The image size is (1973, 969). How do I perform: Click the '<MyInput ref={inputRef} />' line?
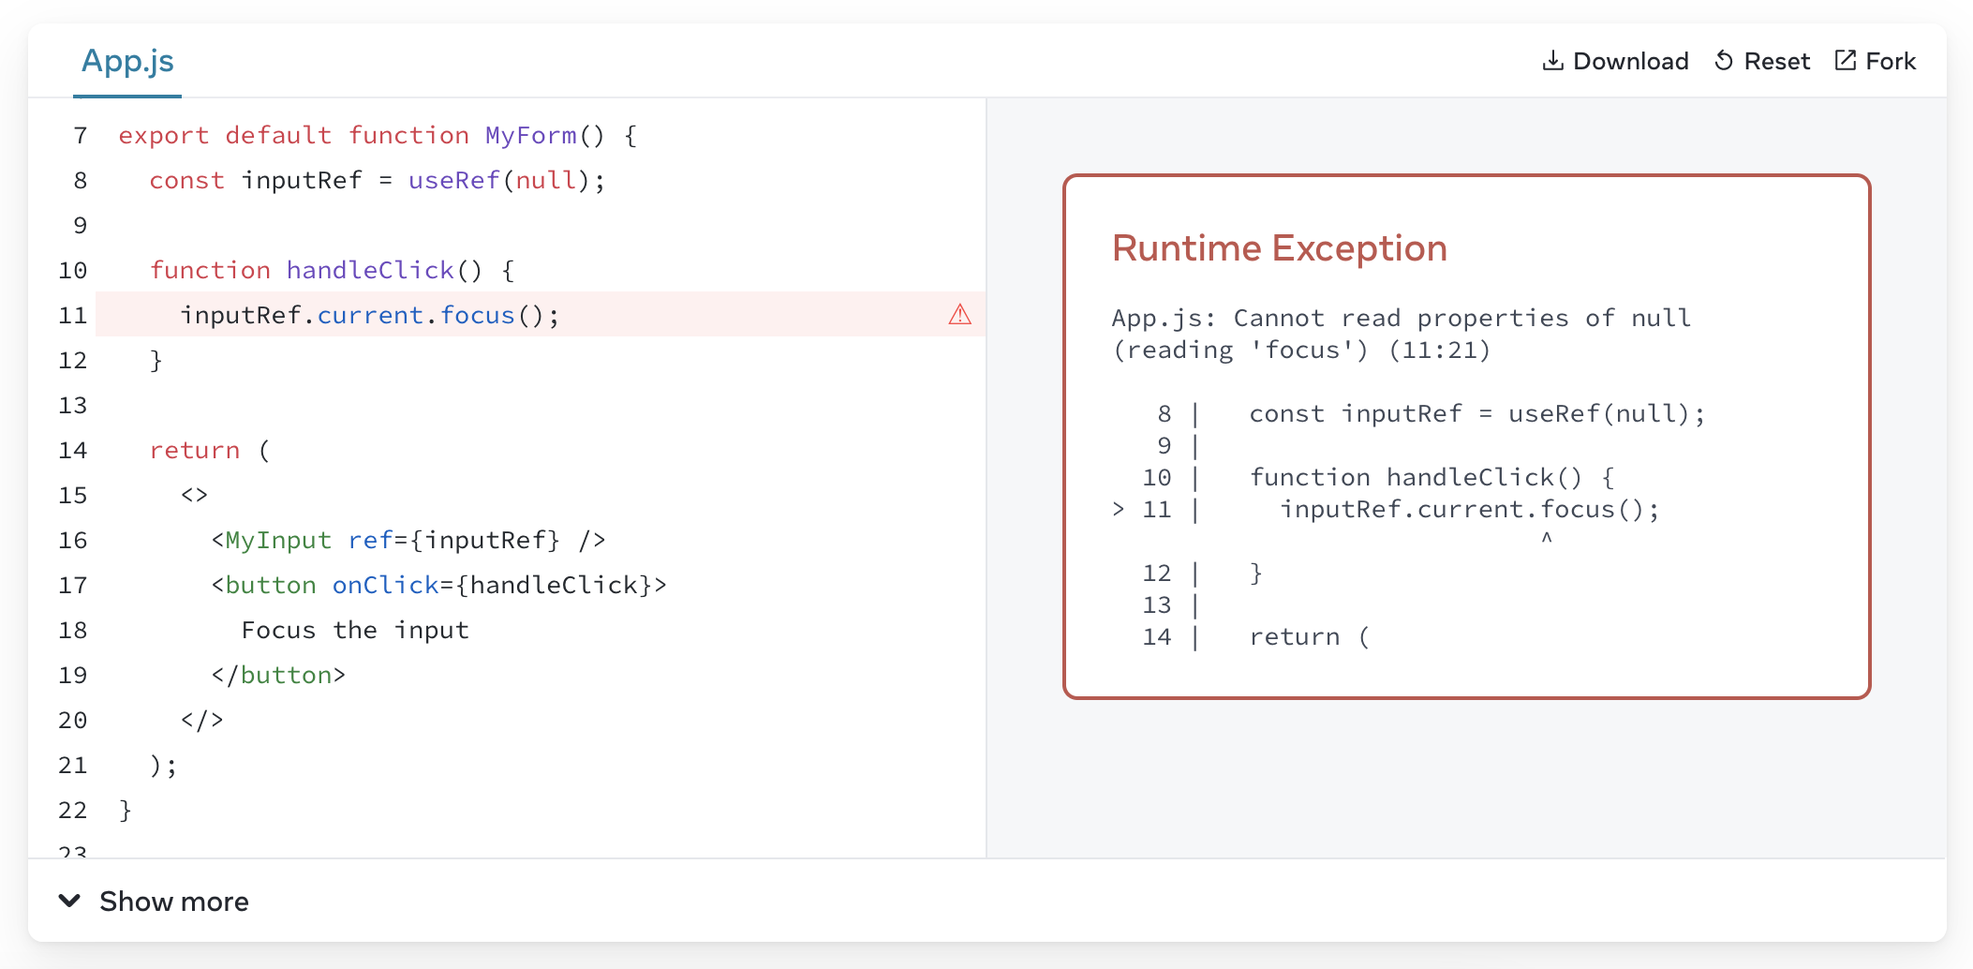click(408, 540)
